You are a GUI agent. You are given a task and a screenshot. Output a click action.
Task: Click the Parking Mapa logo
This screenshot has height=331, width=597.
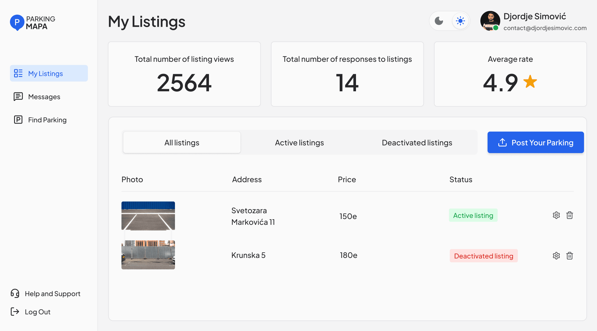click(x=33, y=23)
